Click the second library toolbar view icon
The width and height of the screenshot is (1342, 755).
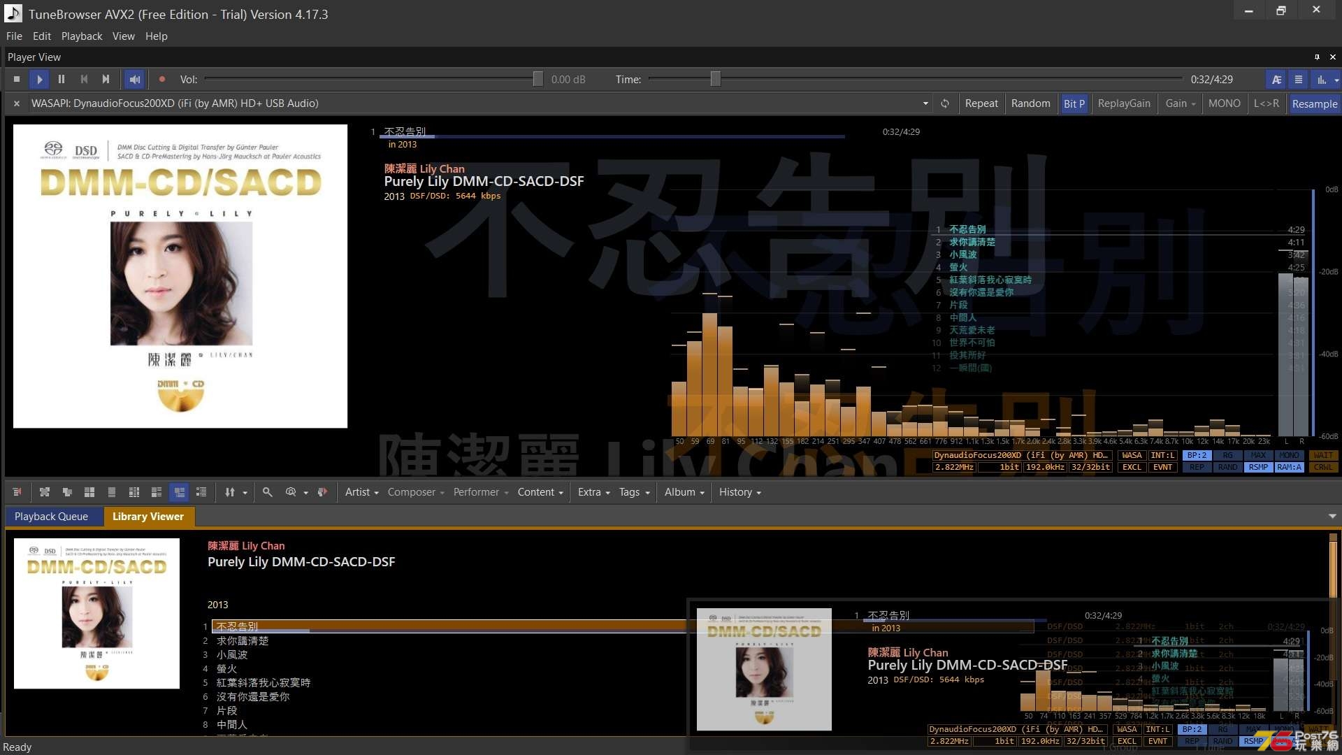tap(45, 492)
